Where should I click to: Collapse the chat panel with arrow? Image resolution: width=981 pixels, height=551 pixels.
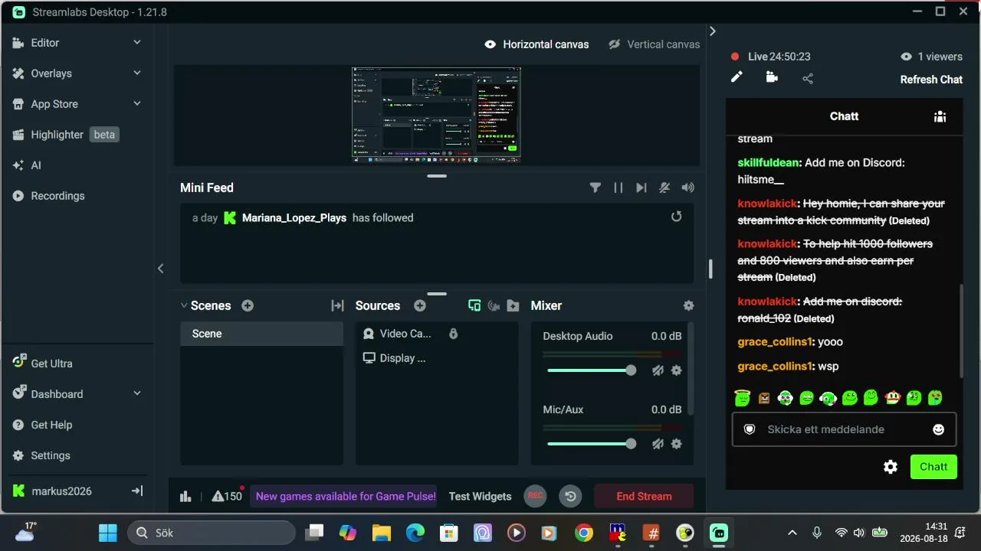712,31
